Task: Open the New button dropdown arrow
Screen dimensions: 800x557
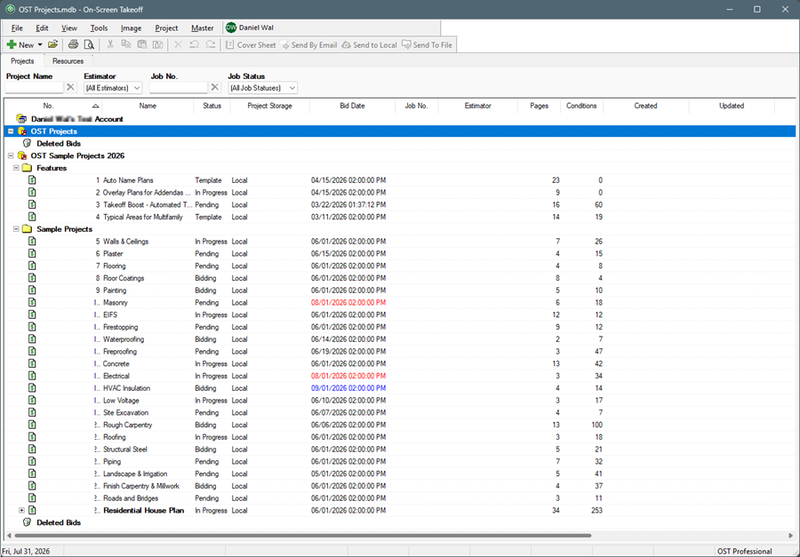Action: pos(40,45)
